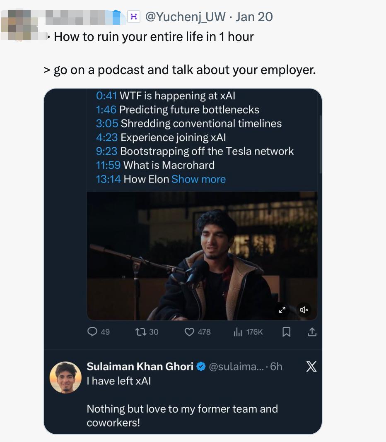The image size is (386, 442).
Task: Open the view count analytics icon
Action: 238,332
